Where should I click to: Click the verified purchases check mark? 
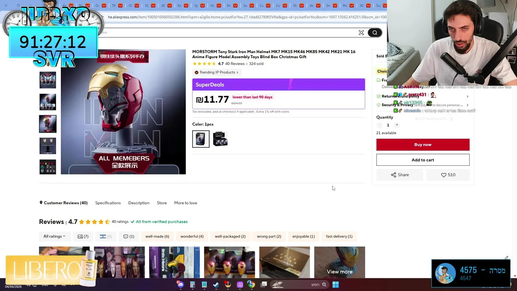click(x=132, y=222)
